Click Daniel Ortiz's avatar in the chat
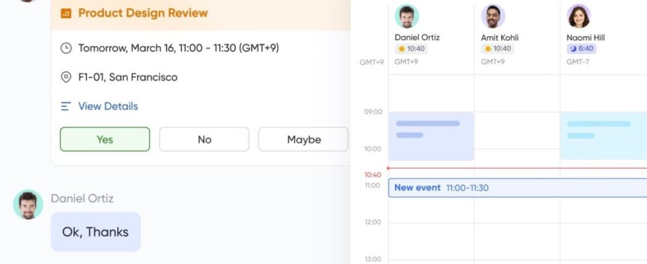The width and height of the screenshot is (647, 264). [x=28, y=205]
